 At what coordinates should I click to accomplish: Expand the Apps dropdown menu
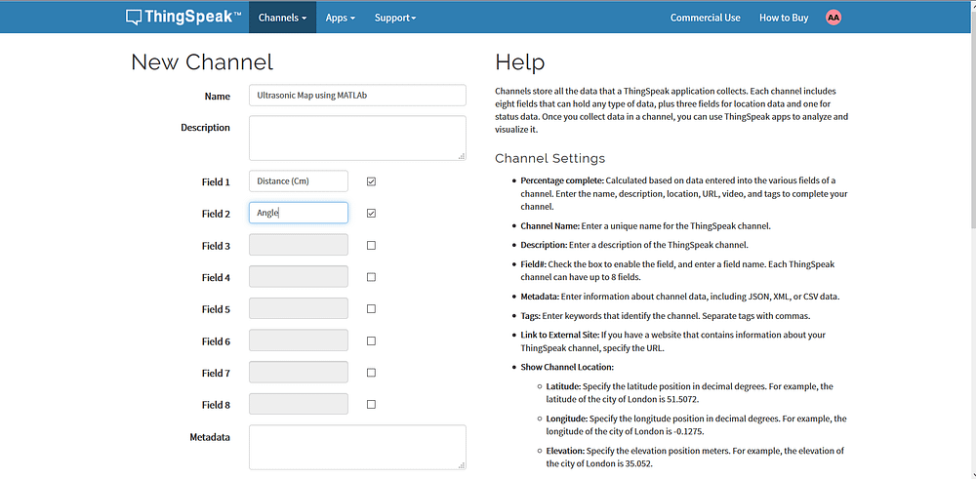(340, 18)
